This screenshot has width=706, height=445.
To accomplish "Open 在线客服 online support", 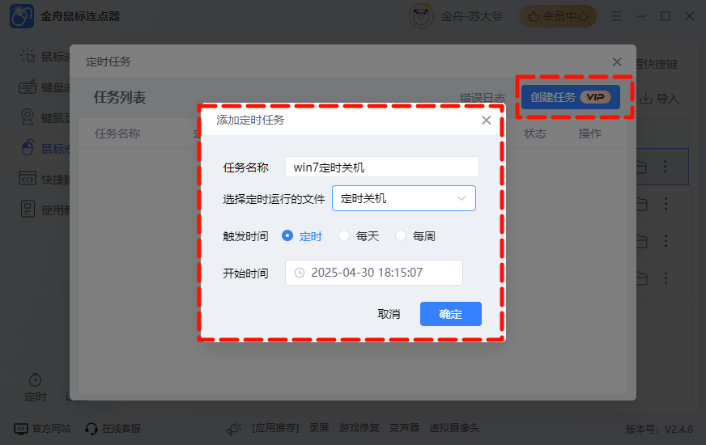I will tap(113, 428).
